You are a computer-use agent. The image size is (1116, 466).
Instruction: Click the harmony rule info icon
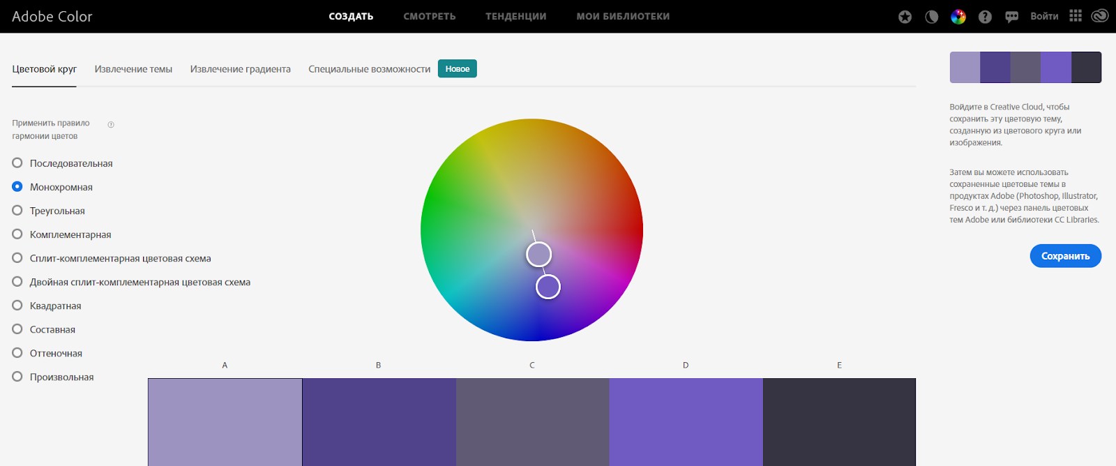pyautogui.click(x=111, y=124)
